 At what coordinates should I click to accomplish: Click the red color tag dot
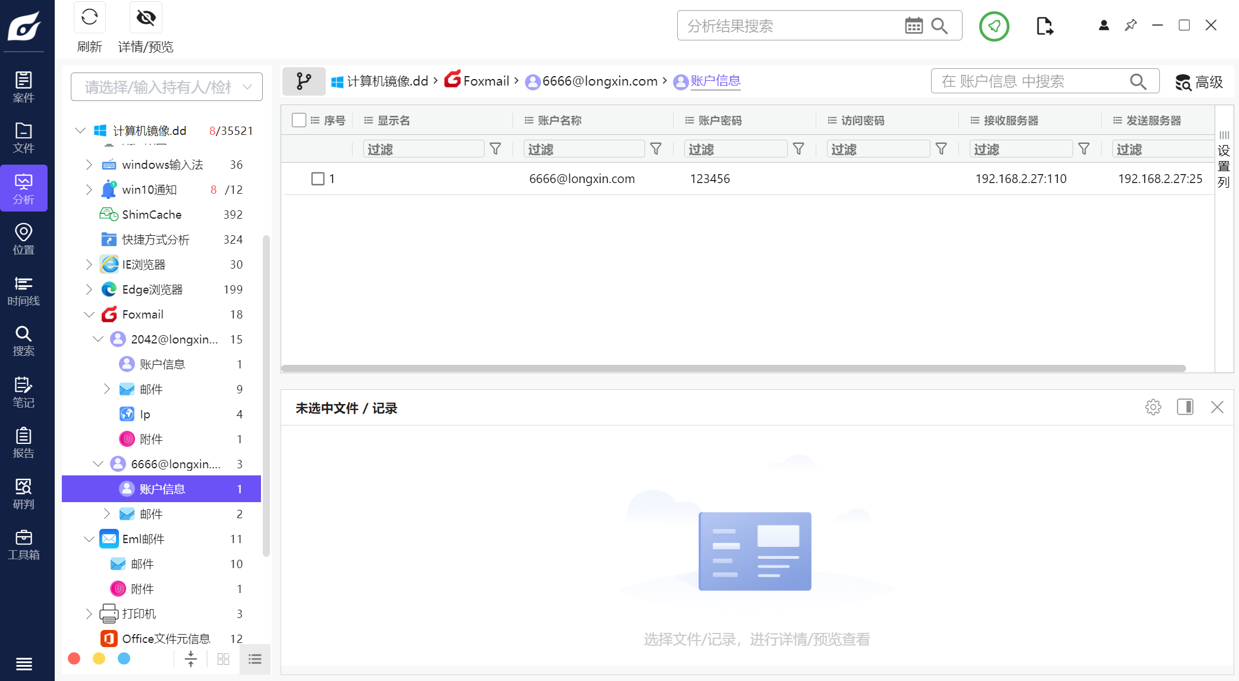coord(74,658)
